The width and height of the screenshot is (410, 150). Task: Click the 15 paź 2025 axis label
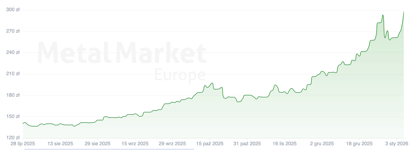click(x=210, y=144)
